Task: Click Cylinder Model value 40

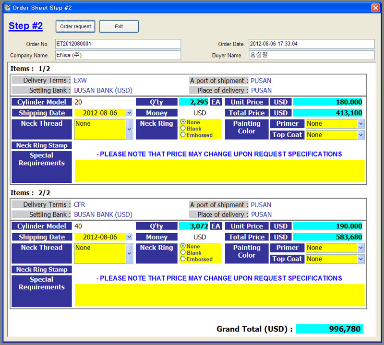Action: (x=78, y=226)
